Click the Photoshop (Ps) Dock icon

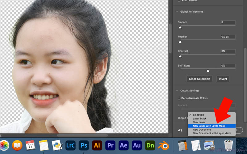pos(84,145)
